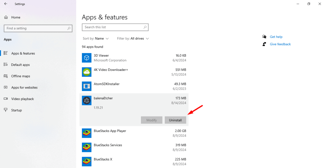
Task: Click Microsoft Corporation publisher text
Action: click(x=110, y=60)
